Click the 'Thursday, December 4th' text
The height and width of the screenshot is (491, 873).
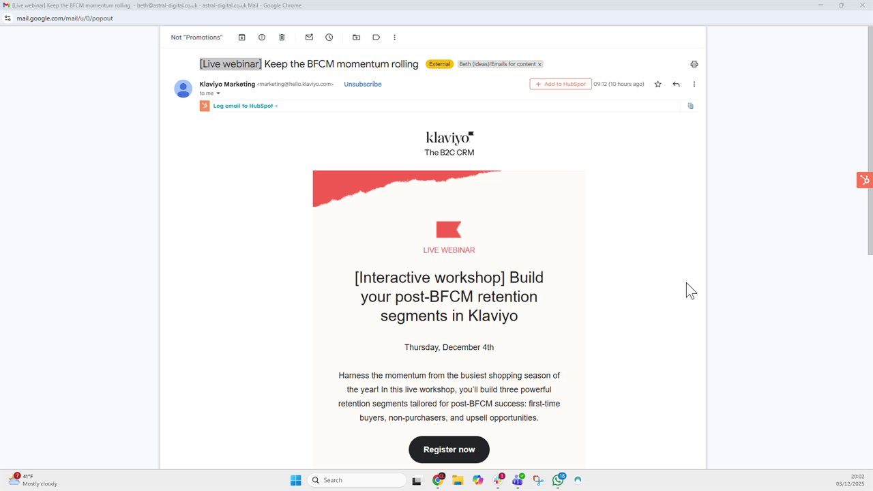coord(449,347)
